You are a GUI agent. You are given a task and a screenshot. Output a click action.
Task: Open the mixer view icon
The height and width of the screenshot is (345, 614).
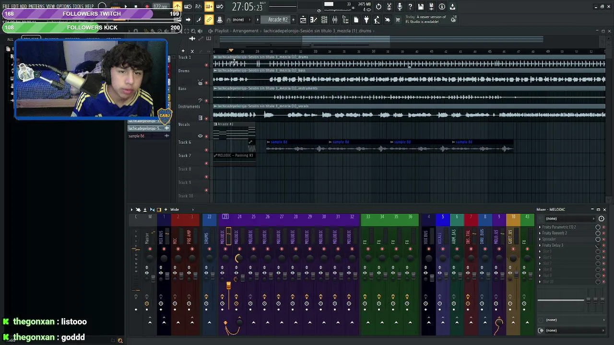tap(335, 20)
